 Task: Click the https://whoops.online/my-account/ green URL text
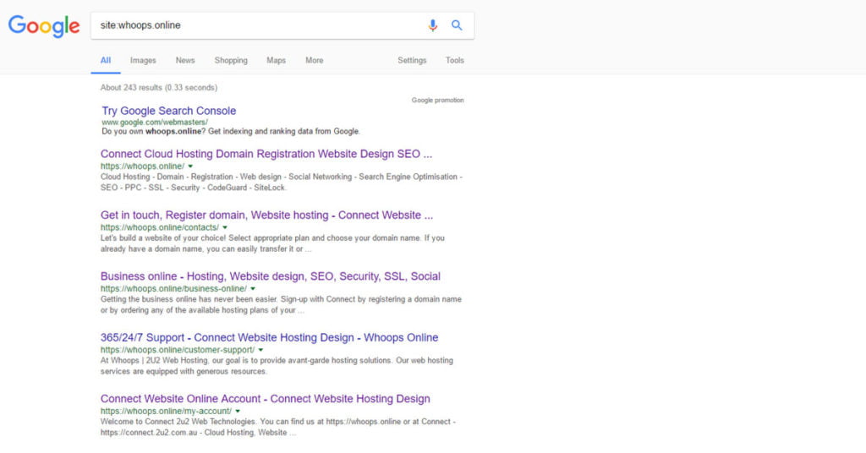point(167,411)
